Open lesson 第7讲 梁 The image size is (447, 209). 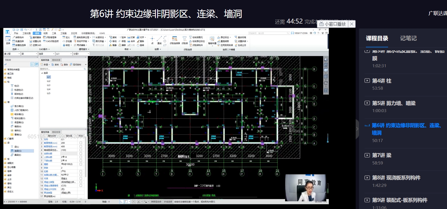(382, 155)
